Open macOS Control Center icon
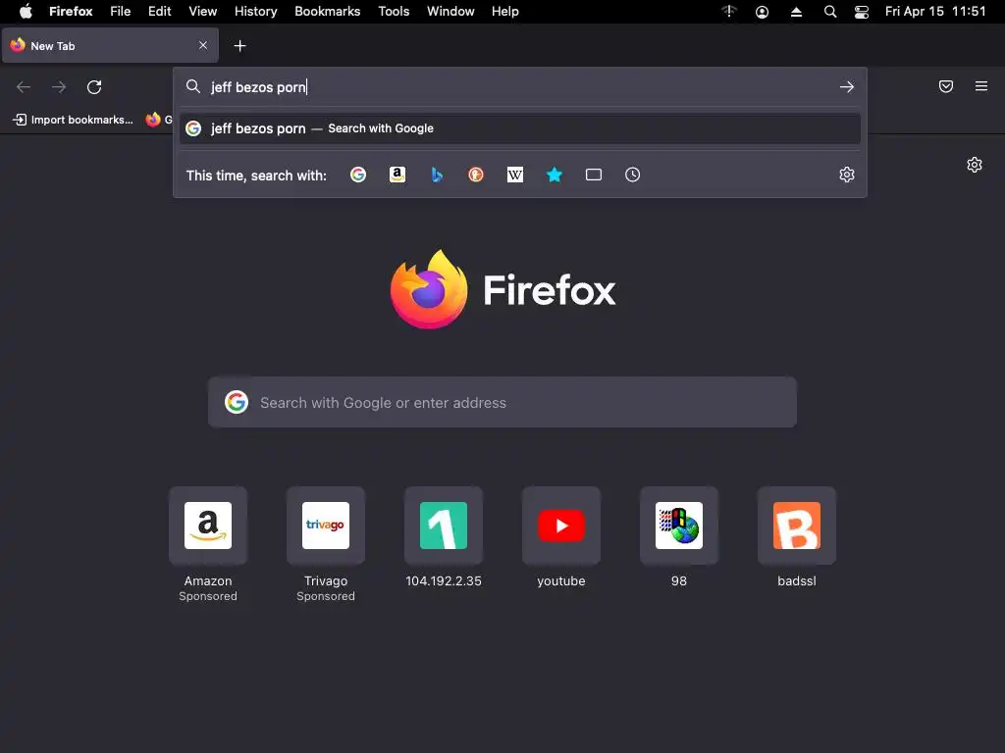 pyautogui.click(x=862, y=12)
